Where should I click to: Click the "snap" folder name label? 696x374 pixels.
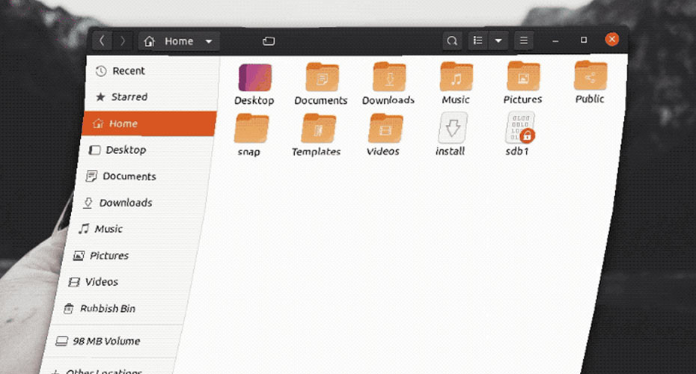[x=249, y=152]
